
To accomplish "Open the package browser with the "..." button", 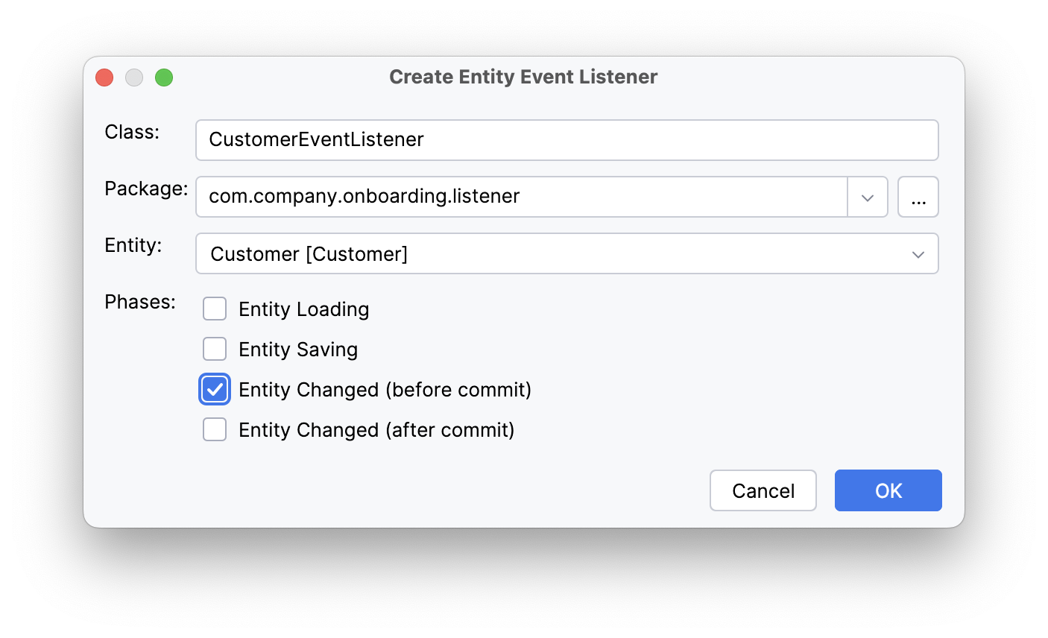I will (918, 196).
